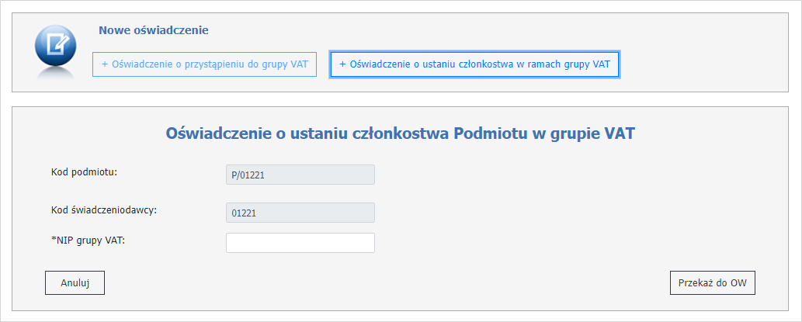Click the 01221 provider code value

244,213
